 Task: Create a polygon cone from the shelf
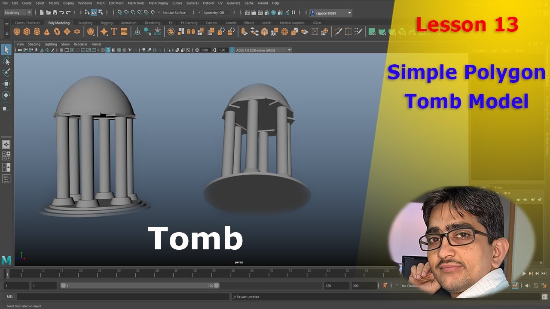[x=47, y=31]
